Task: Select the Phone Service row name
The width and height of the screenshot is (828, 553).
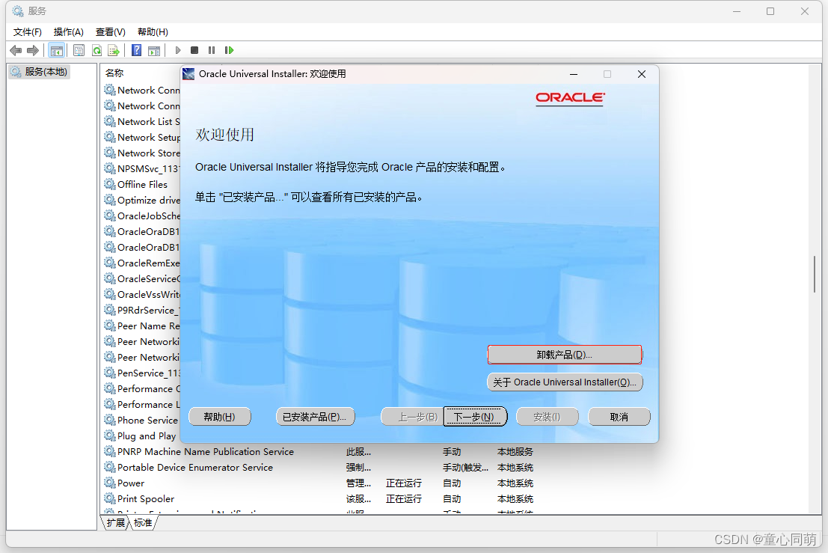Action: (147, 420)
